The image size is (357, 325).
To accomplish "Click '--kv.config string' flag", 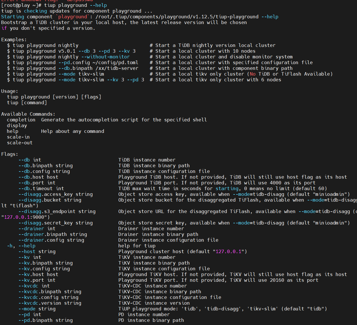I will [44, 269].
